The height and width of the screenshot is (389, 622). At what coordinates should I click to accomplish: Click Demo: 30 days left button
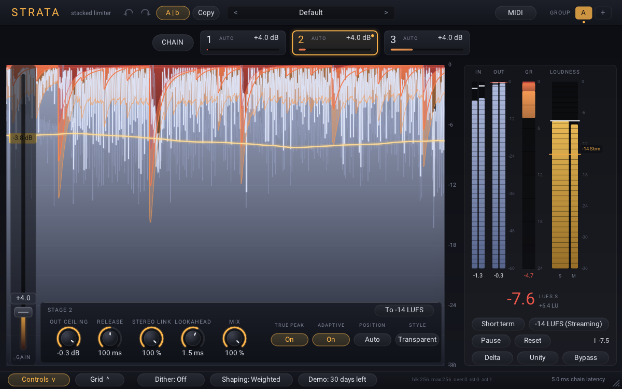click(337, 380)
